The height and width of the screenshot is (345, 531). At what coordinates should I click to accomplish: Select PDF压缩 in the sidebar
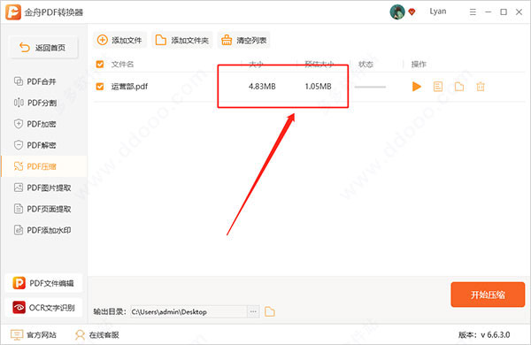[x=44, y=166]
